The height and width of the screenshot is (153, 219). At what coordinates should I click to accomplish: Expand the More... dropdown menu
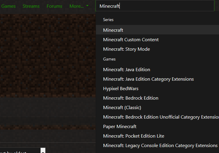[x=77, y=6]
